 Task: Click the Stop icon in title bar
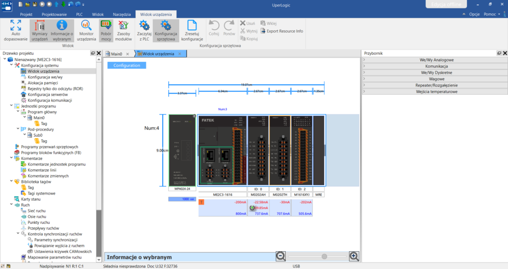49,4
